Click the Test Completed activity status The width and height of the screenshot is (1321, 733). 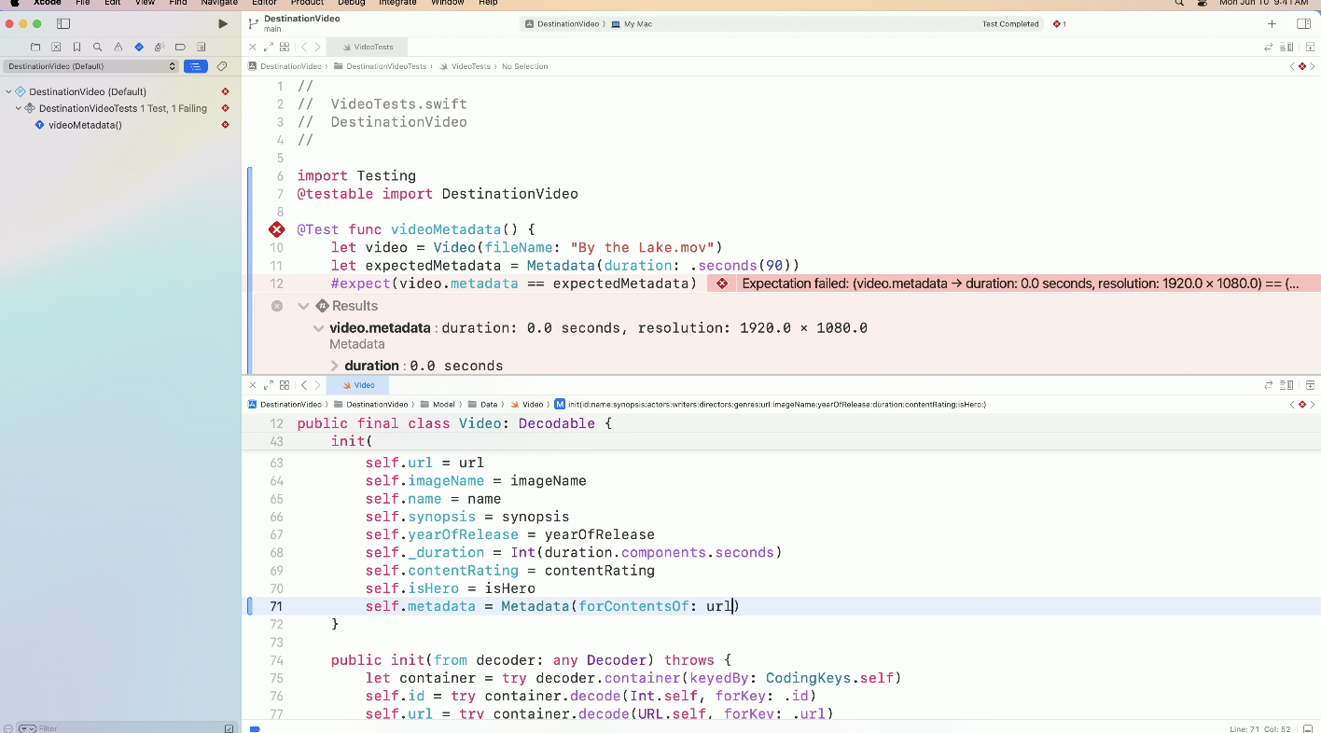(x=1010, y=24)
